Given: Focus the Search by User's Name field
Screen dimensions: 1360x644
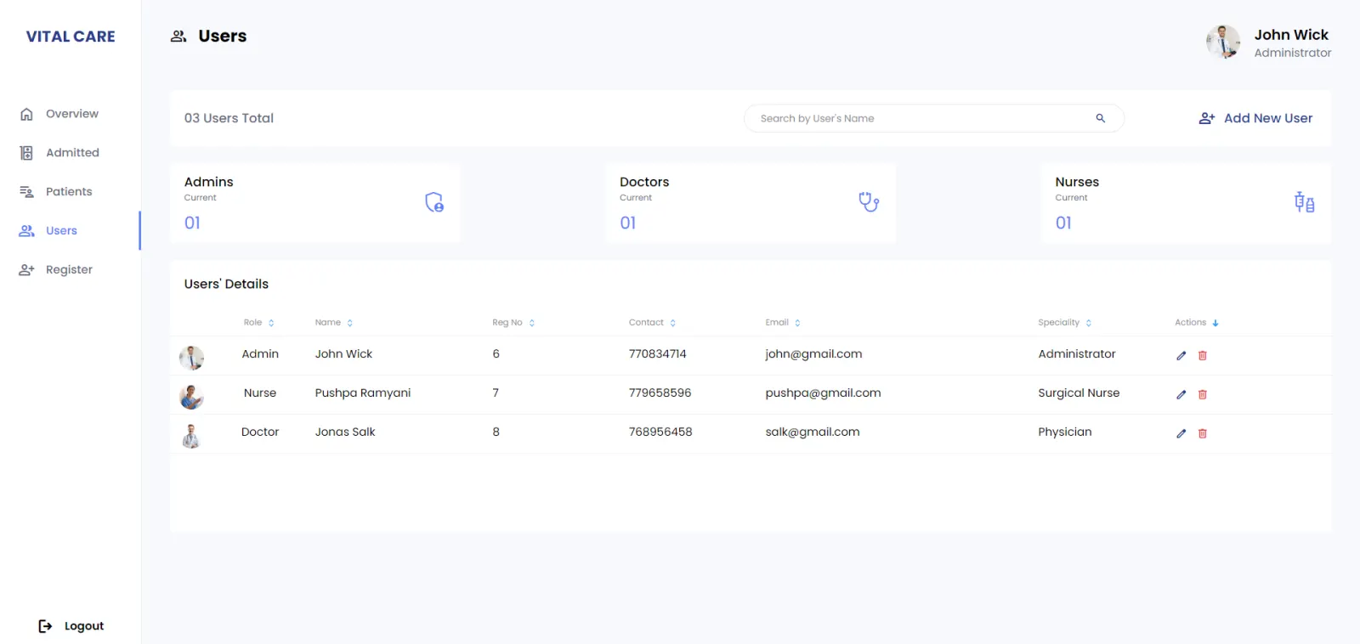Looking at the screenshot, I should (934, 118).
